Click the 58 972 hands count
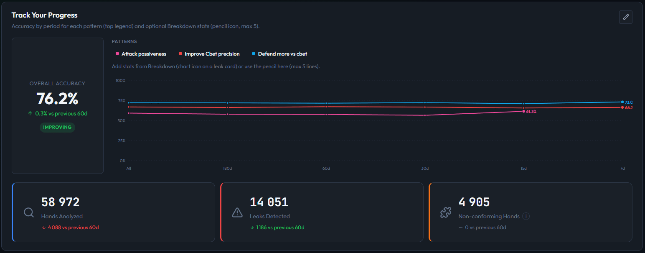This screenshot has height=253, width=645. pos(60,202)
